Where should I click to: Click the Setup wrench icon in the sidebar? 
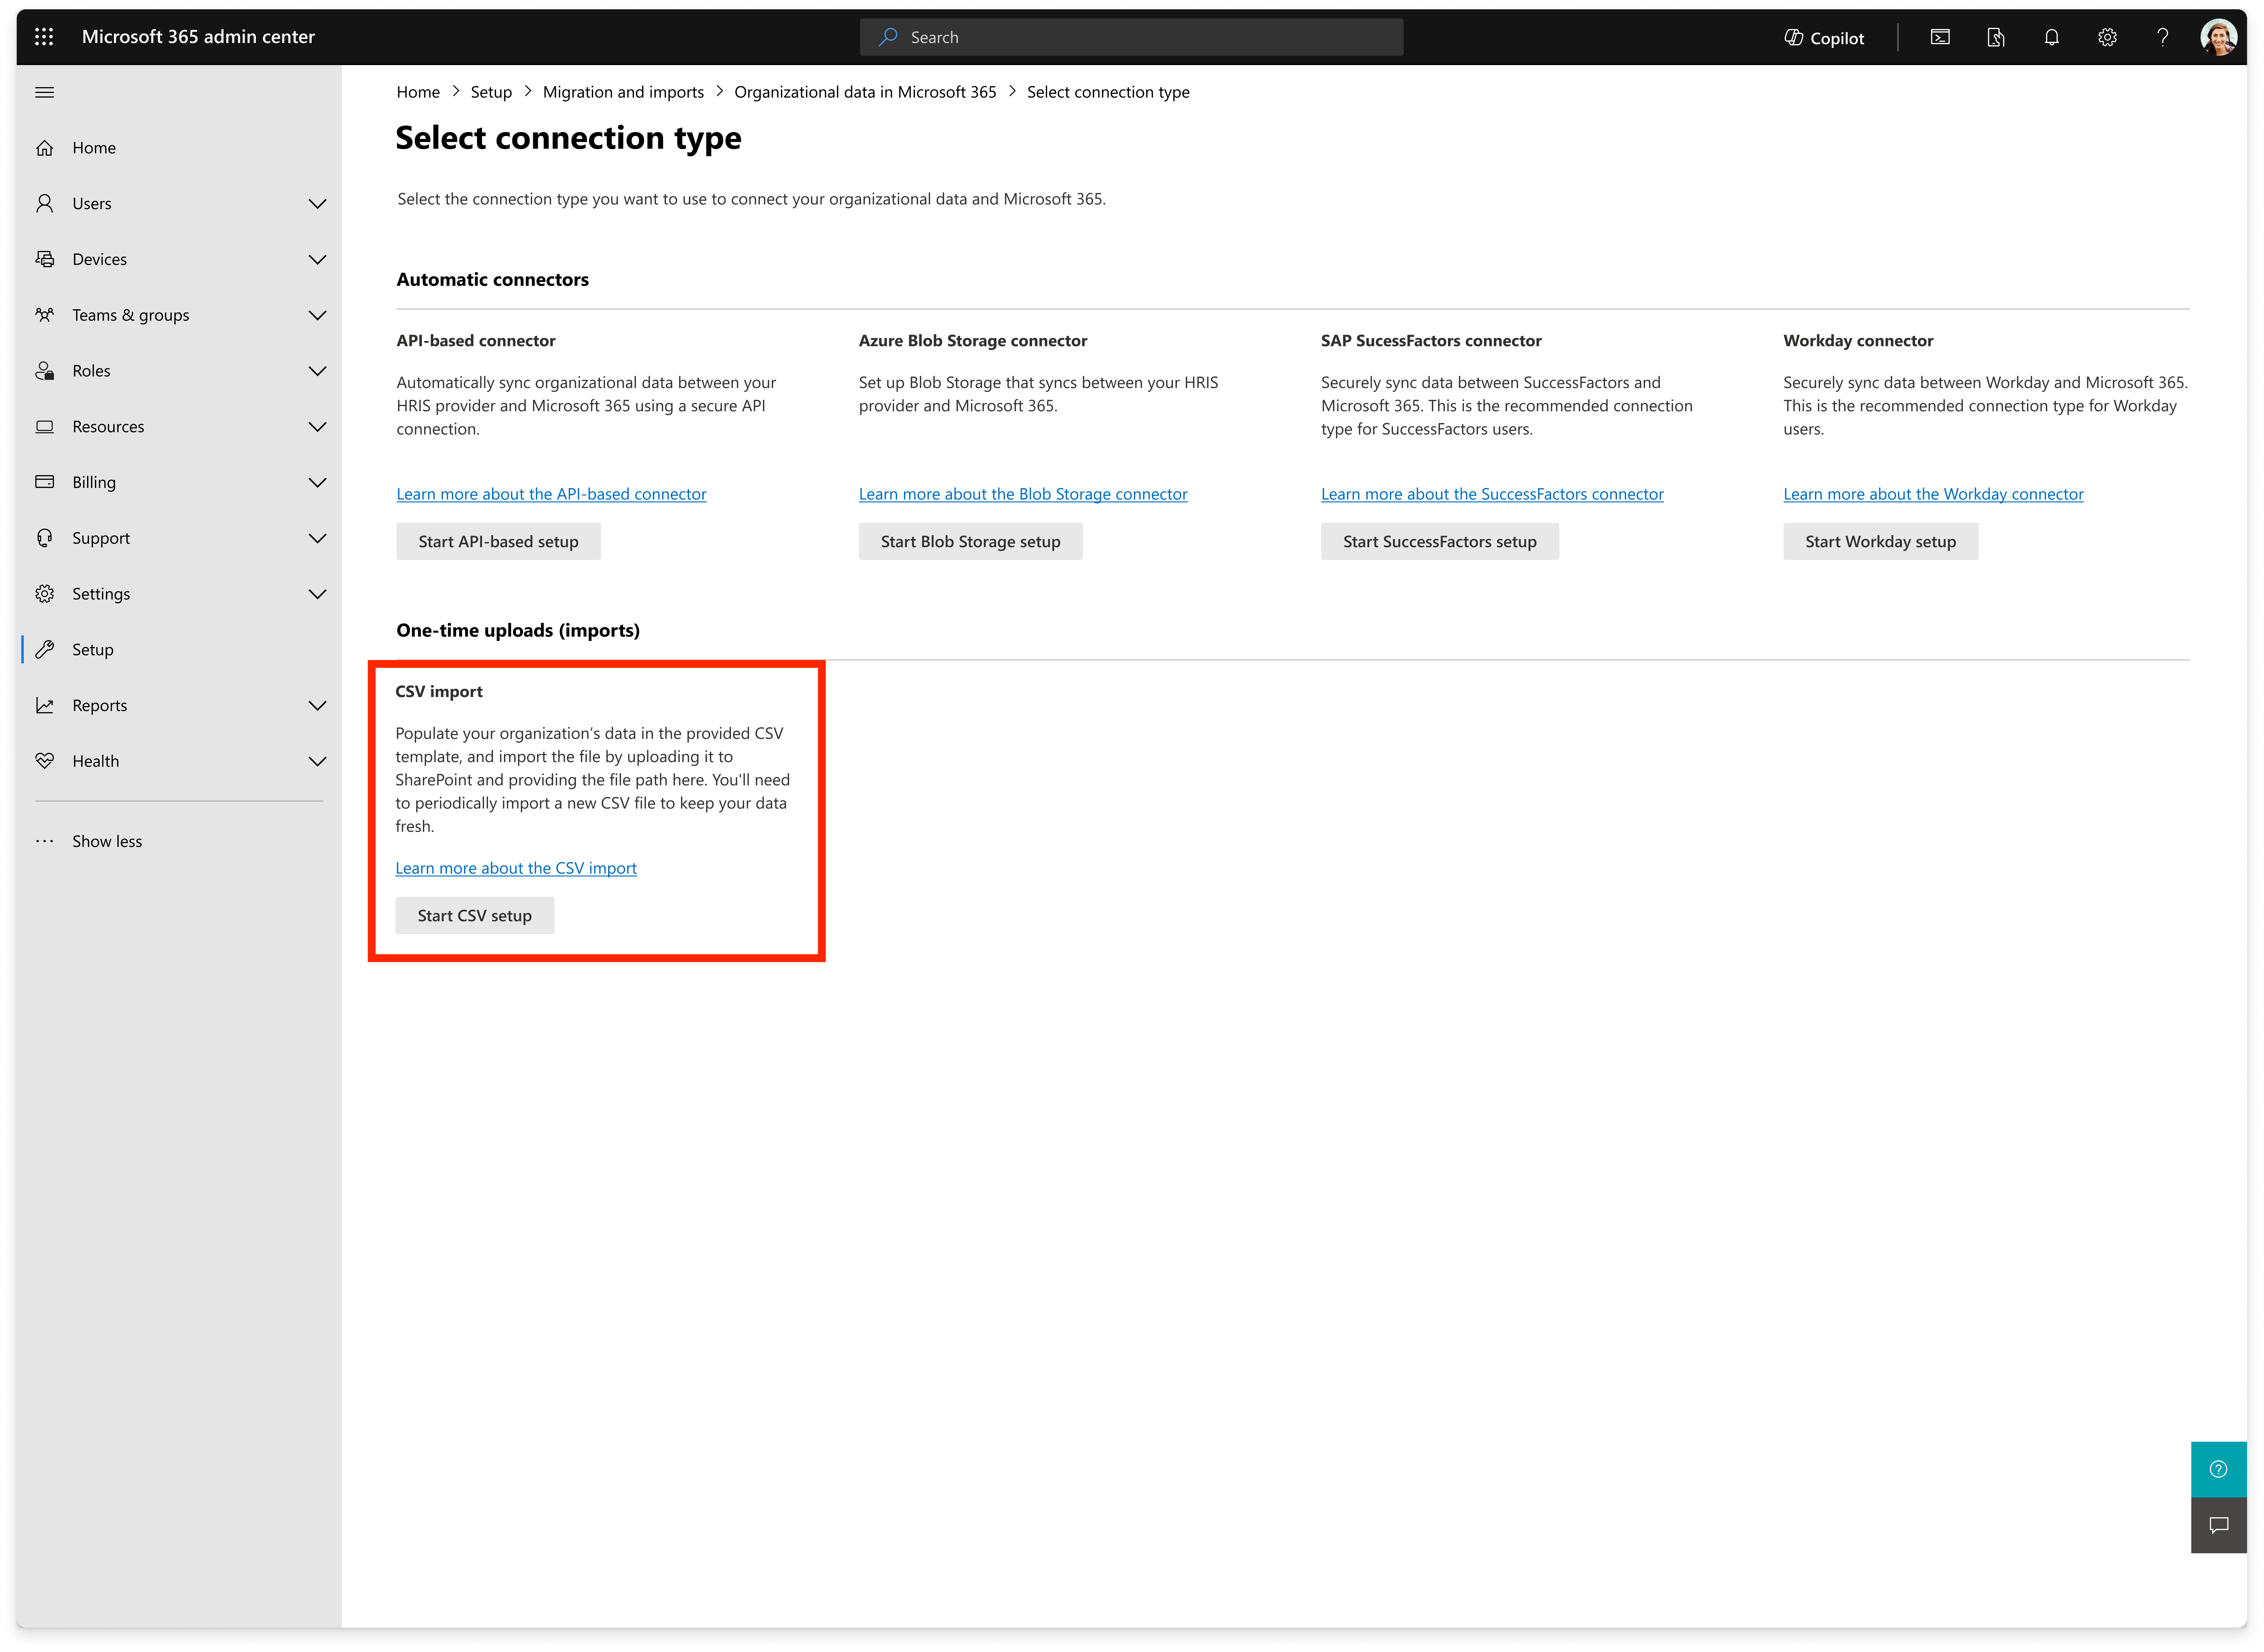pos(44,650)
